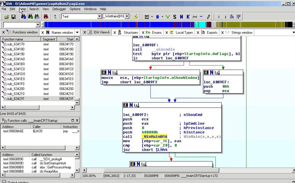
Task: Click the green 'x' character toolbar icon
Action: [x=168, y=17]
